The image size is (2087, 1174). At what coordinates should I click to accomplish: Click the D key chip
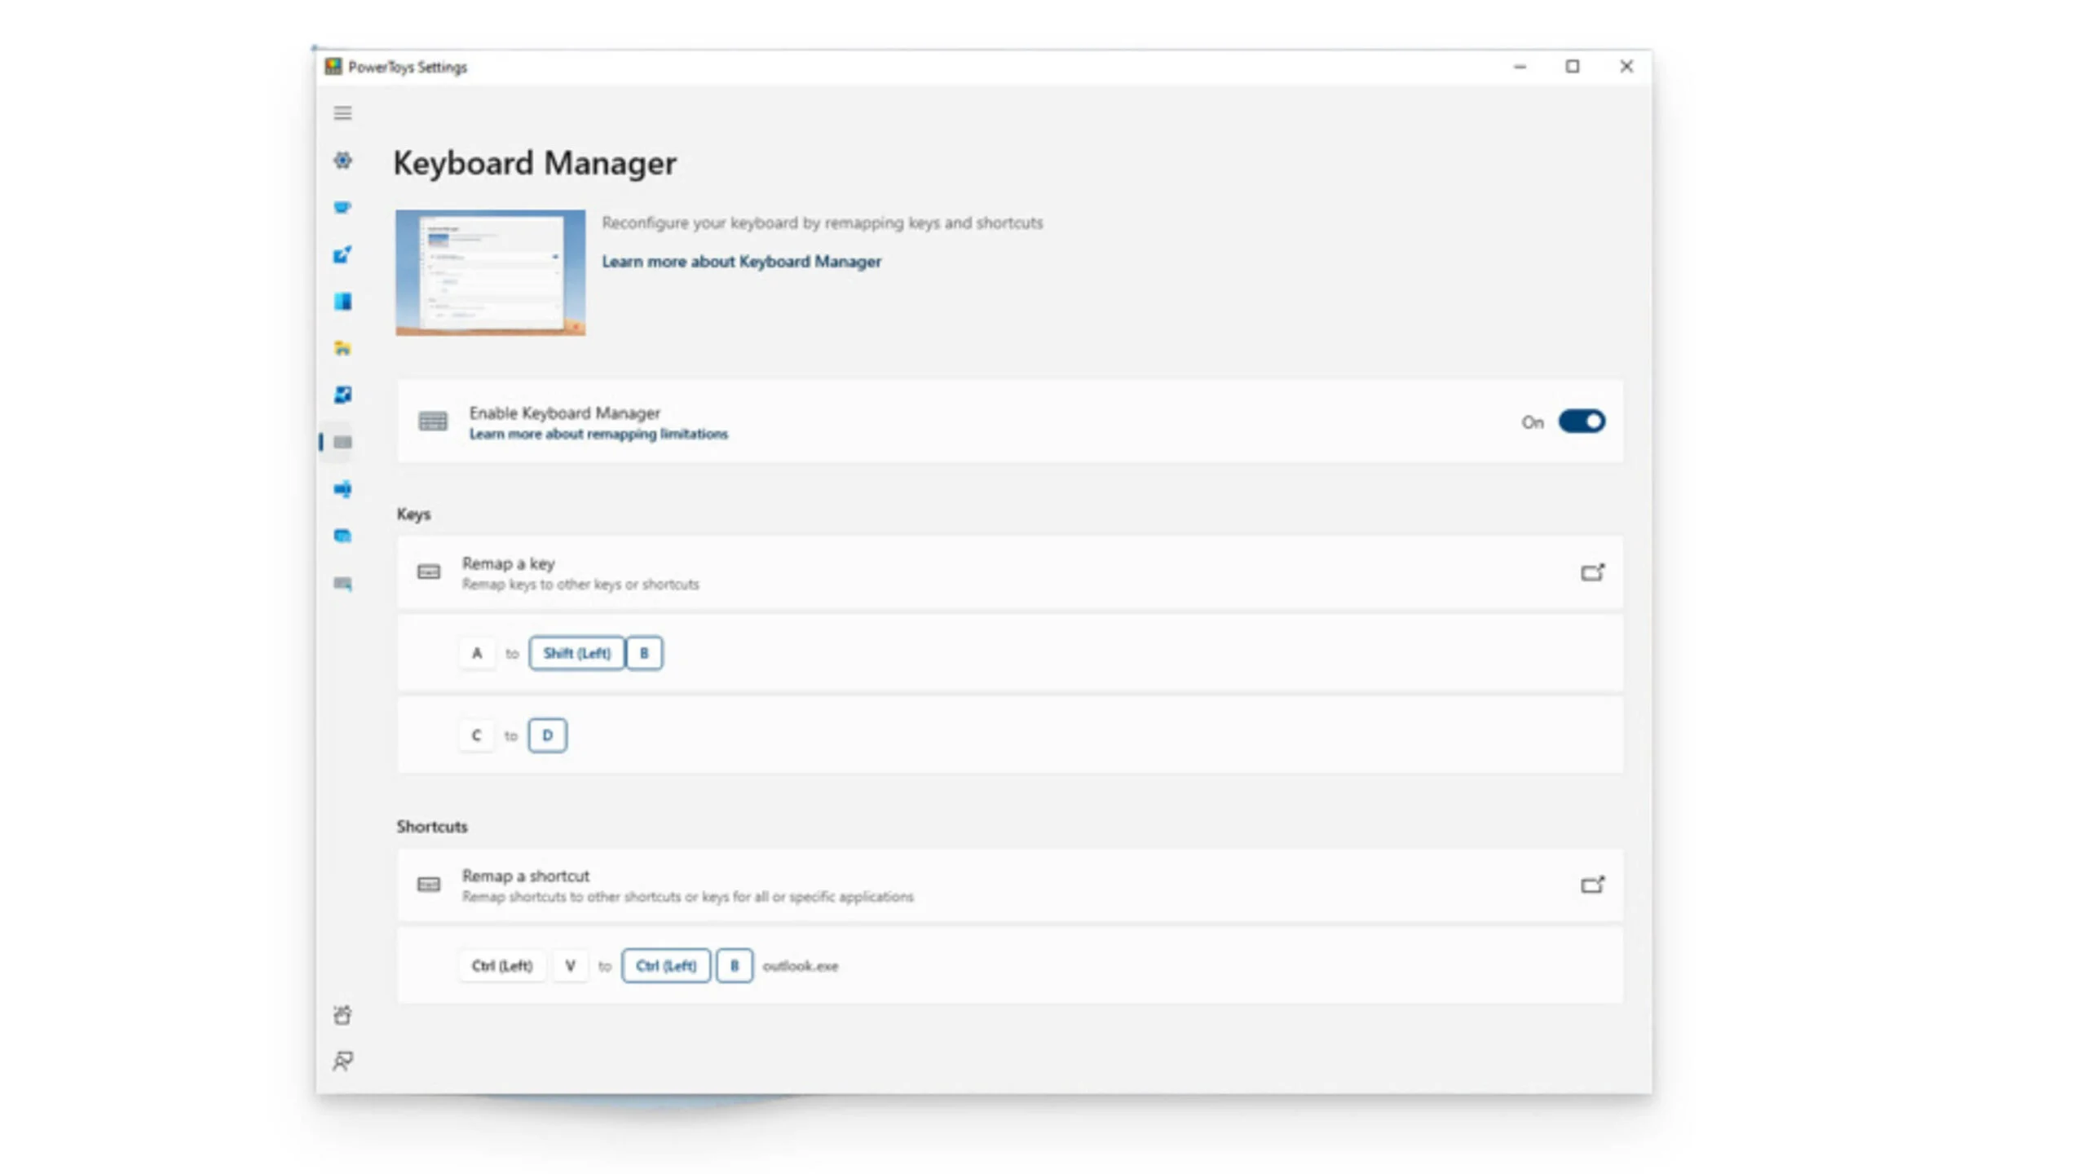[x=547, y=735]
